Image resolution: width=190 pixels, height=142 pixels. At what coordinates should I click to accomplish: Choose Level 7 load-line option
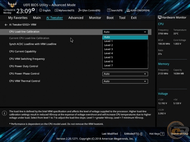pos(125,66)
